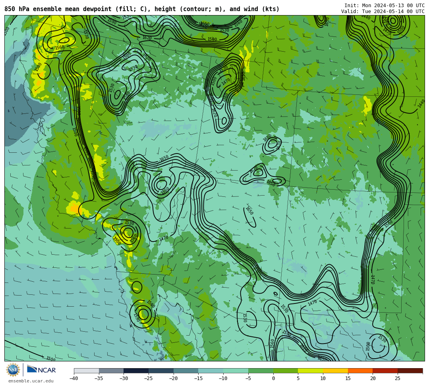This screenshot has height=386, width=429.
Task: Select the 850 hPa ensemble mean dewpoint title
Action: (x=142, y=9)
